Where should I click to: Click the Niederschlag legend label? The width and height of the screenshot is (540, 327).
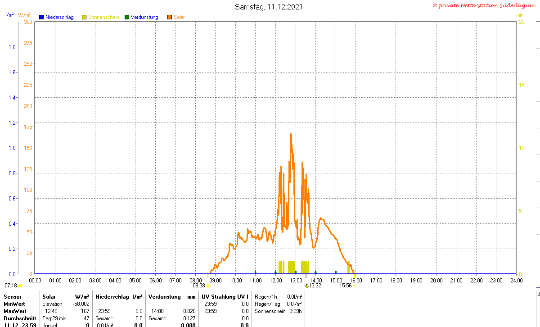[x=59, y=17]
